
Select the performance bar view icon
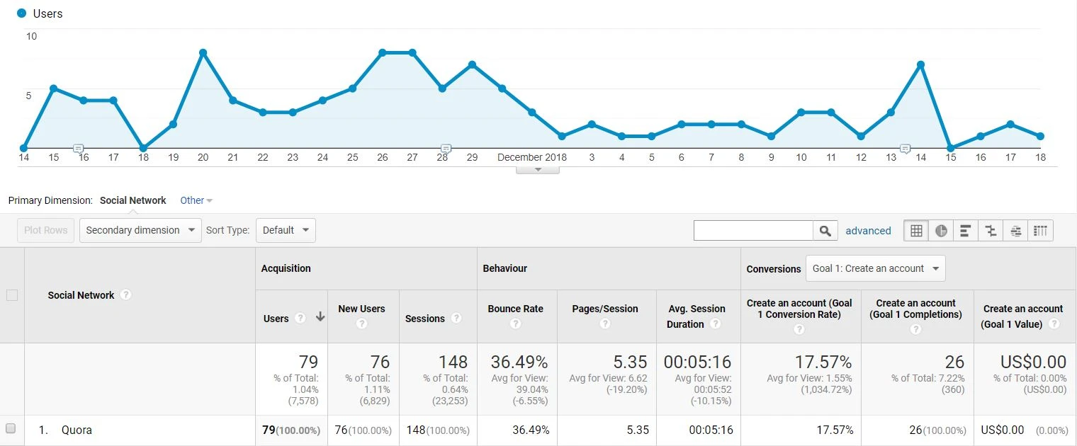966,231
